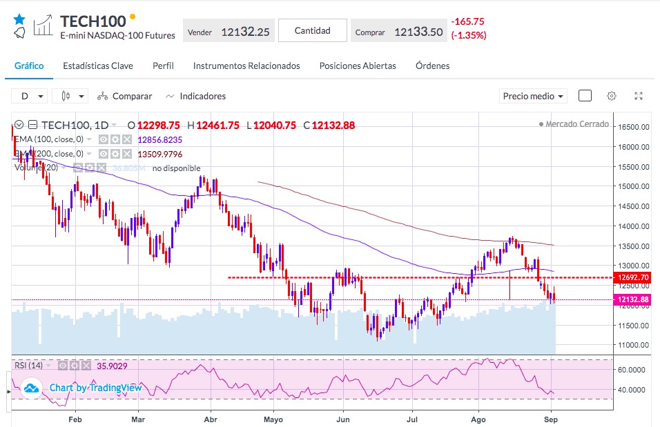
Task: Click the price change -165.75 text
Action: pos(467,21)
